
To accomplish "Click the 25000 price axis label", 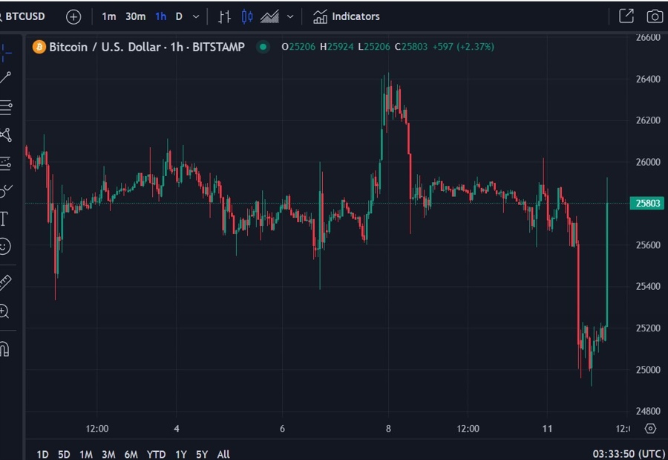I will [648, 369].
